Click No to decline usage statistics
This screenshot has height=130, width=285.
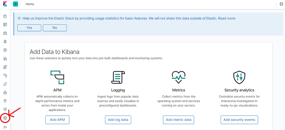pos(55,28)
